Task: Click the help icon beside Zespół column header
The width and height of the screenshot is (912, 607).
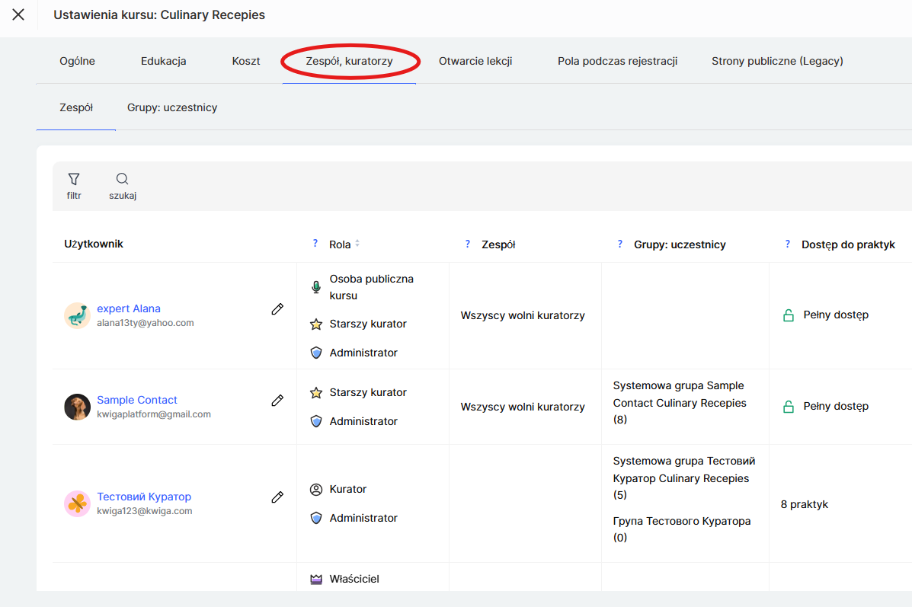Action: tap(468, 244)
